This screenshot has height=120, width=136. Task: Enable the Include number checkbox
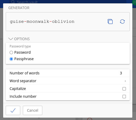tap(124, 96)
